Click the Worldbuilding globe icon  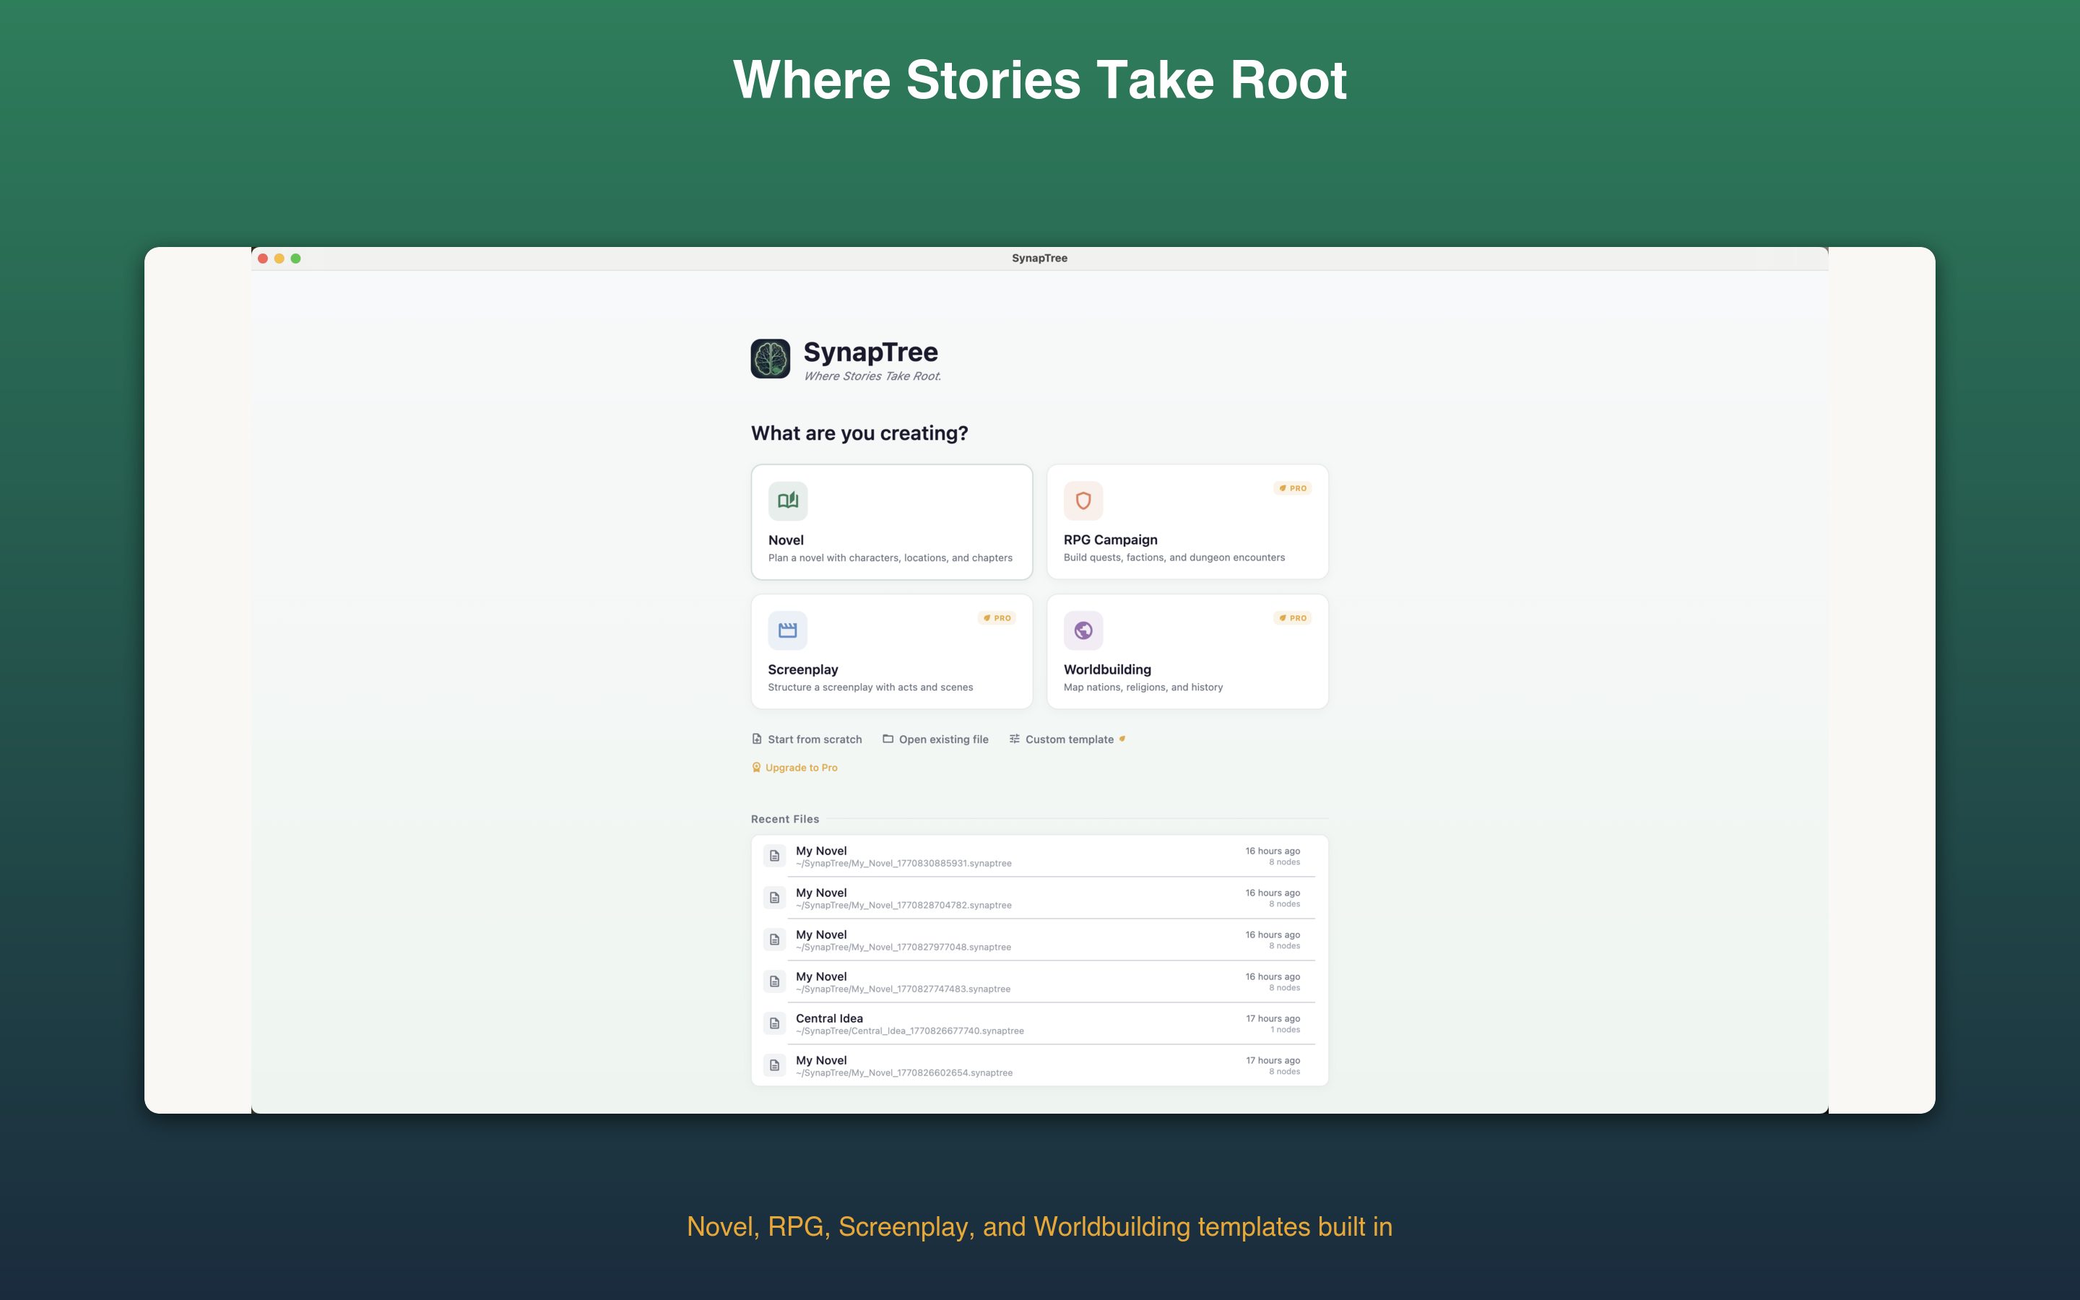[1083, 630]
